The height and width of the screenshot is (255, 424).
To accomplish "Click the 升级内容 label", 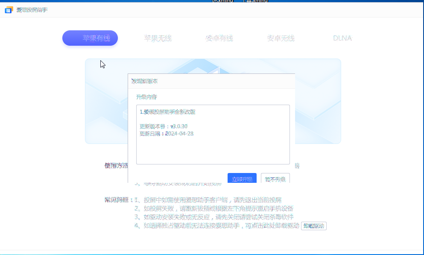I will [147, 97].
